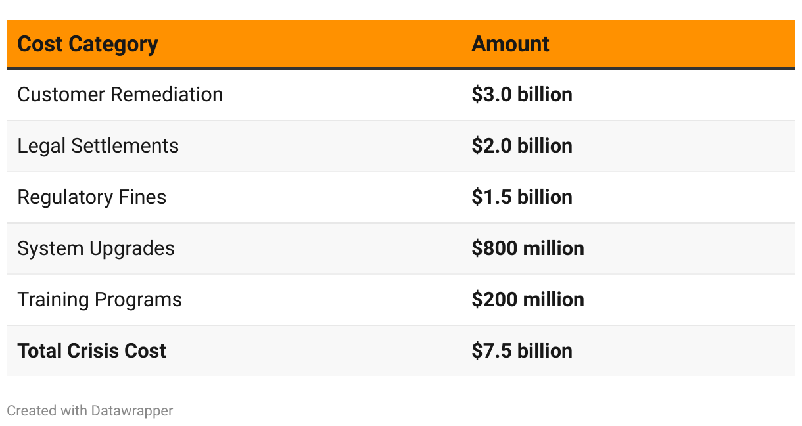Click the "$2.0 billion" amount cell
This screenshot has width=802, height=426.
pyautogui.click(x=522, y=146)
